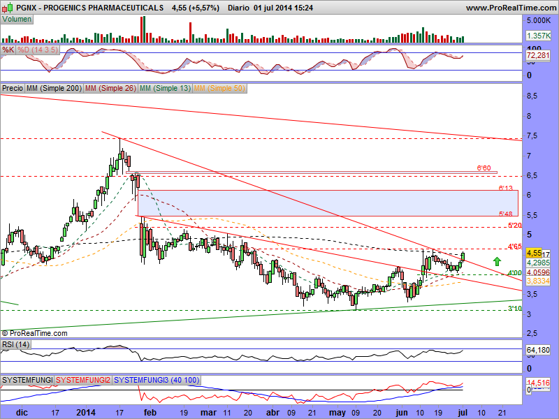
Task: Click the 6,5 price axis label
Action: coord(531,176)
